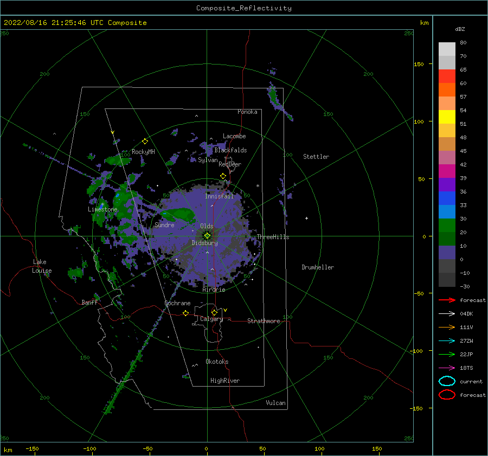488x456 pixels.
Task: Click the Banff label
Action: click(89, 302)
